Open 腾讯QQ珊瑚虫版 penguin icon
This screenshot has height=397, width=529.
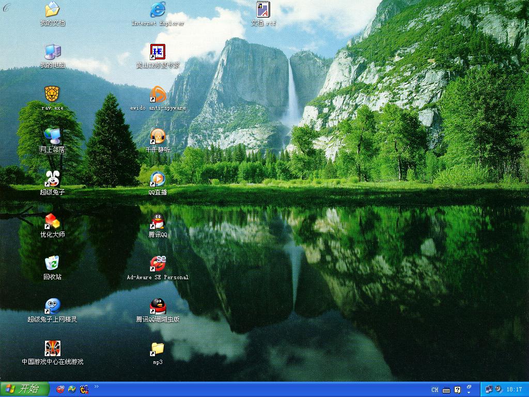(x=158, y=306)
